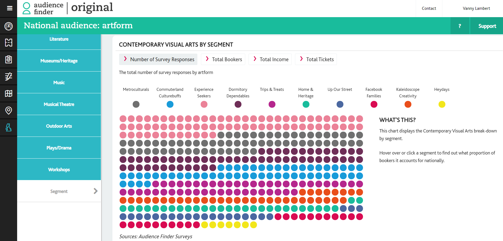This screenshot has height=241, width=503.
Task: Click Commuterland Culturebuffs blue legend dot
Action: pos(170,104)
